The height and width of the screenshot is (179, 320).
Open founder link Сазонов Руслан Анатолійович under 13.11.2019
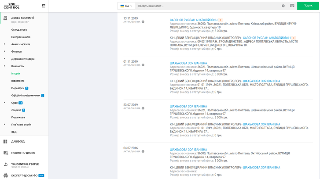click(x=194, y=20)
